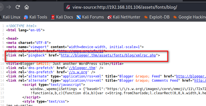The height and width of the screenshot is (106, 206).
Task: Click the Kali Forums bookmark icon
Action: click(x=78, y=17)
